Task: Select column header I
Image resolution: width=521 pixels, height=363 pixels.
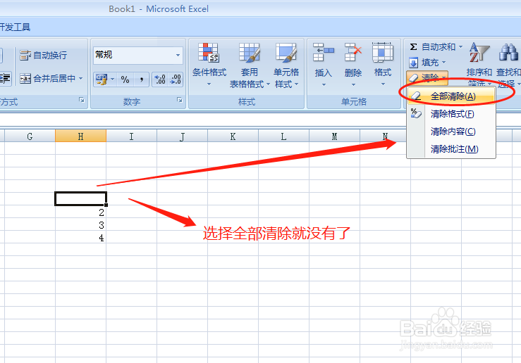Action: [x=132, y=136]
